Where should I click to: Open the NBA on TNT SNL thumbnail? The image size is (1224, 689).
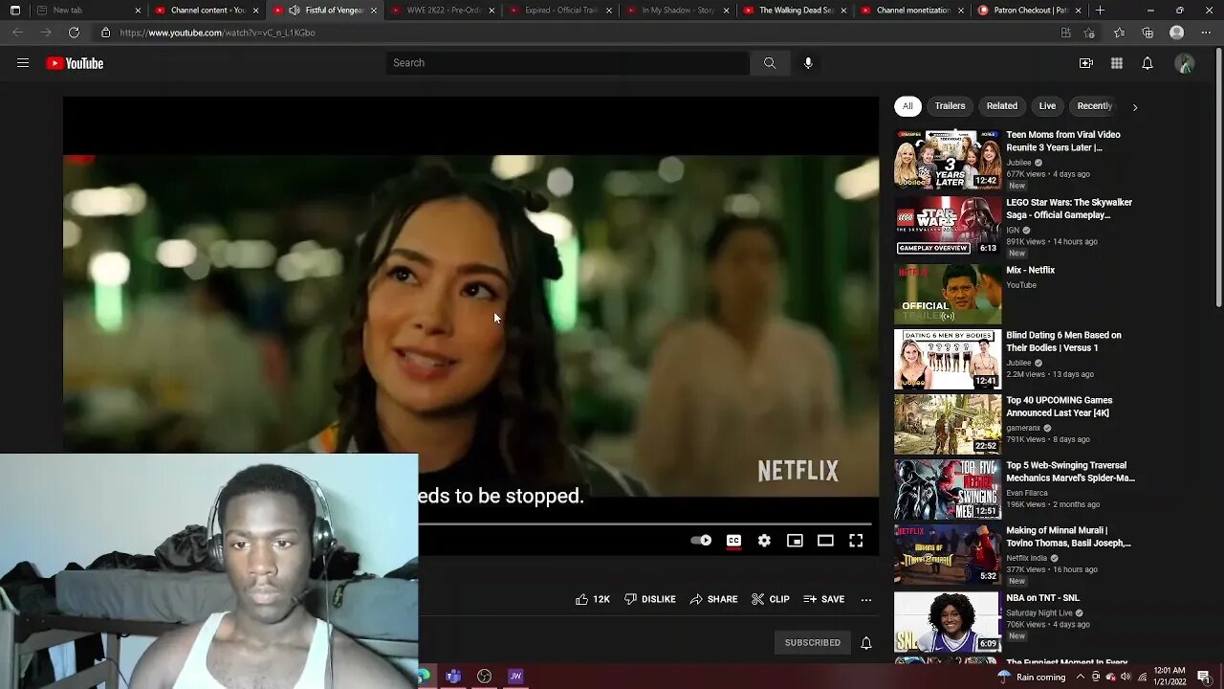click(x=948, y=622)
